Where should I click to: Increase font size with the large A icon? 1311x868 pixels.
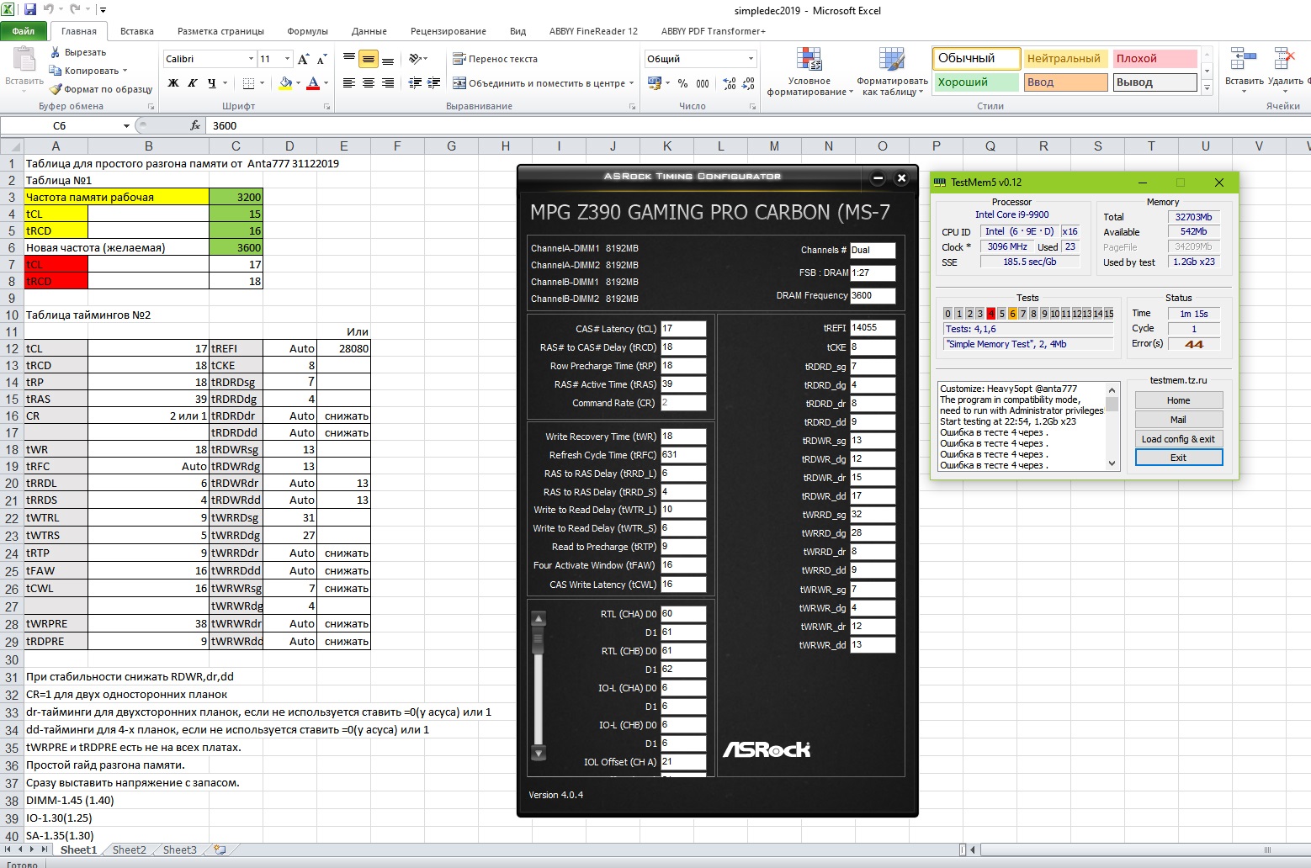pos(303,59)
